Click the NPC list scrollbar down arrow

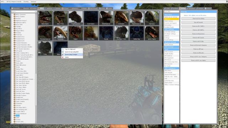[x=36, y=123]
